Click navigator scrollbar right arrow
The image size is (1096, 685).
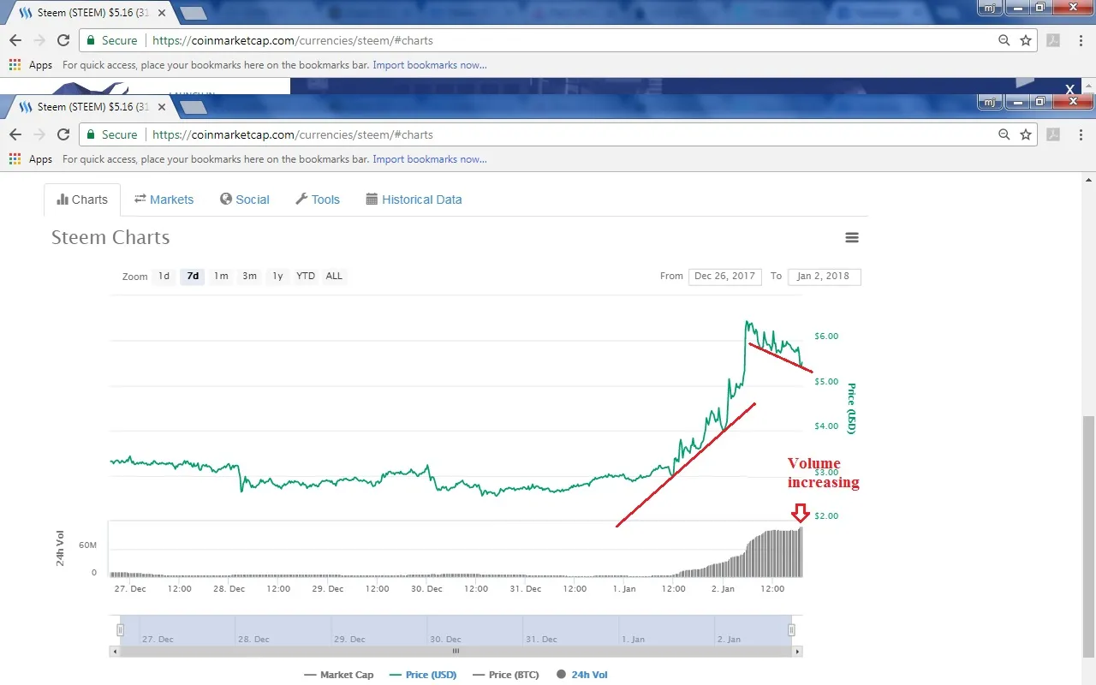click(798, 652)
